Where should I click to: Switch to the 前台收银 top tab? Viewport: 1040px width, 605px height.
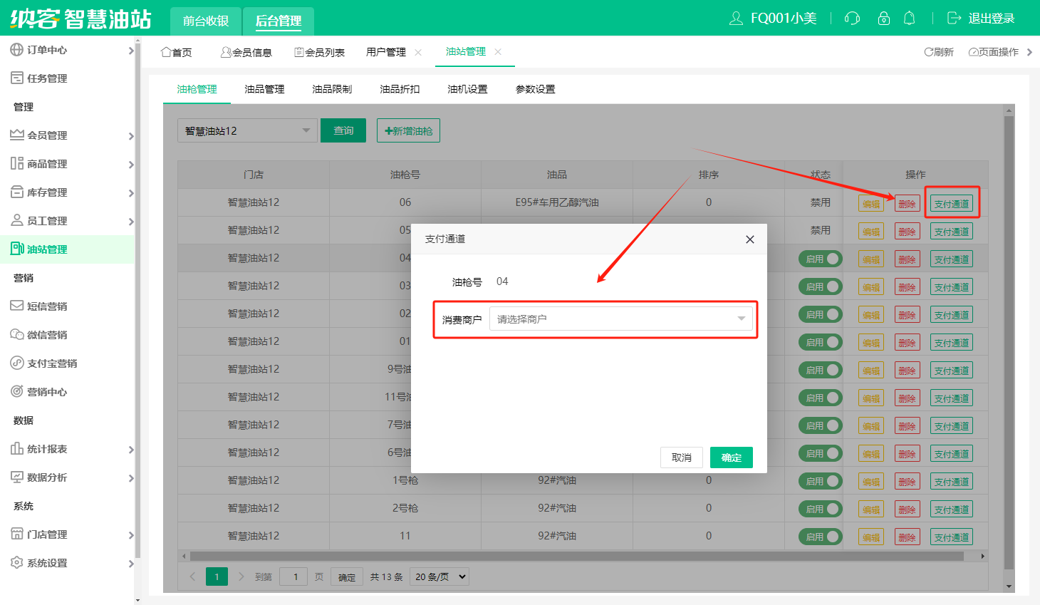pyautogui.click(x=206, y=21)
